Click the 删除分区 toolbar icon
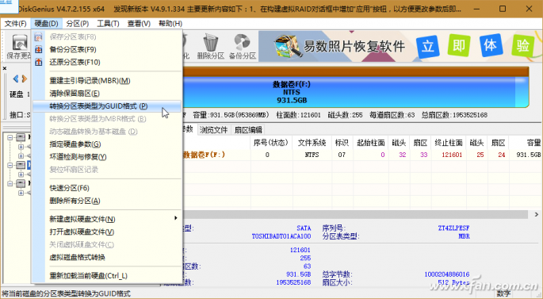 (x=211, y=46)
